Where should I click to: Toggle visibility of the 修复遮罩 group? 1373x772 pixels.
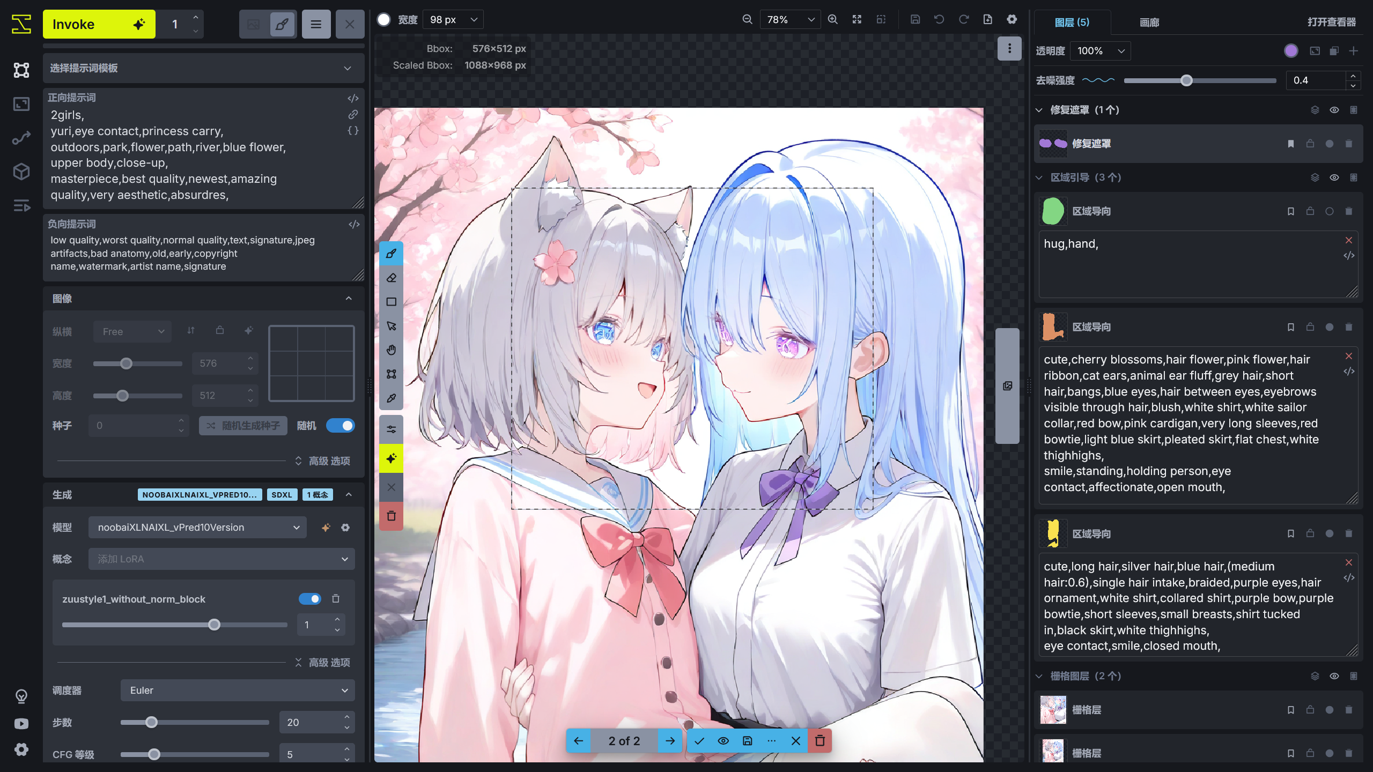tap(1334, 109)
